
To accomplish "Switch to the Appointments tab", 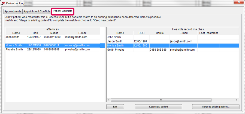I will (x=13, y=11).
